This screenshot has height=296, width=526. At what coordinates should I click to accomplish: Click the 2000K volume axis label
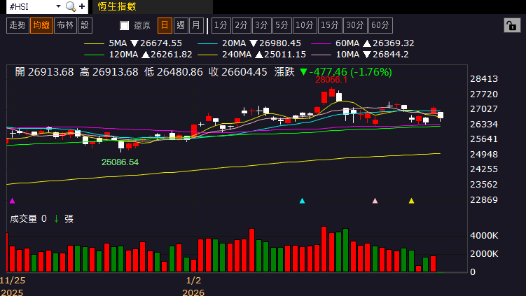[484, 254]
